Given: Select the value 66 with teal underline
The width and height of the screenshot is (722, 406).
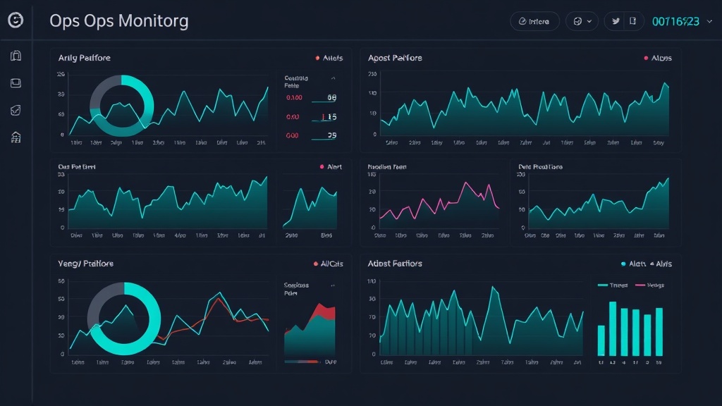Looking at the screenshot, I should pyautogui.click(x=331, y=97).
